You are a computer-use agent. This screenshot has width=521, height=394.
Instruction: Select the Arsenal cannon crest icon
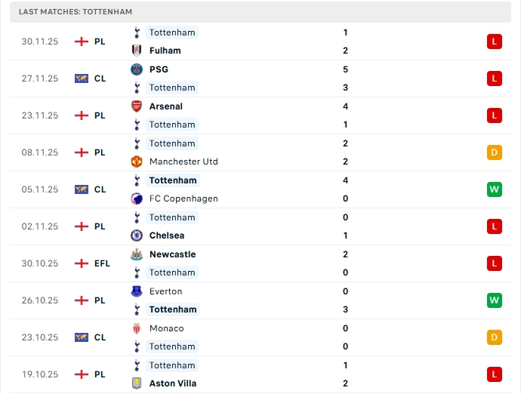pyautogui.click(x=137, y=106)
